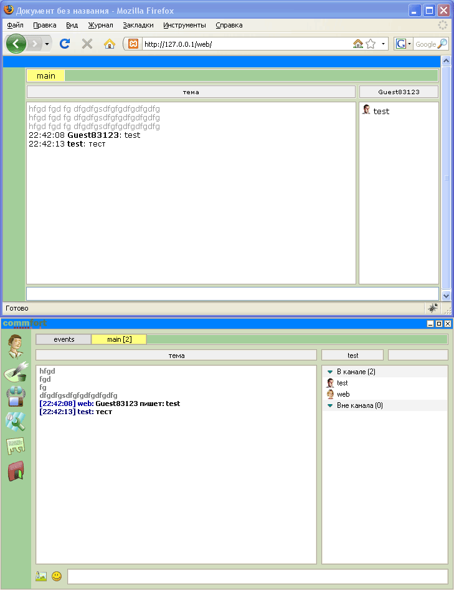
Task: Reload the page in Firefox
Action: pos(64,44)
